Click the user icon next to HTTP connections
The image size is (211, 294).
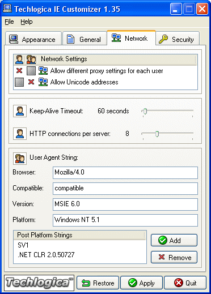tap(20, 134)
